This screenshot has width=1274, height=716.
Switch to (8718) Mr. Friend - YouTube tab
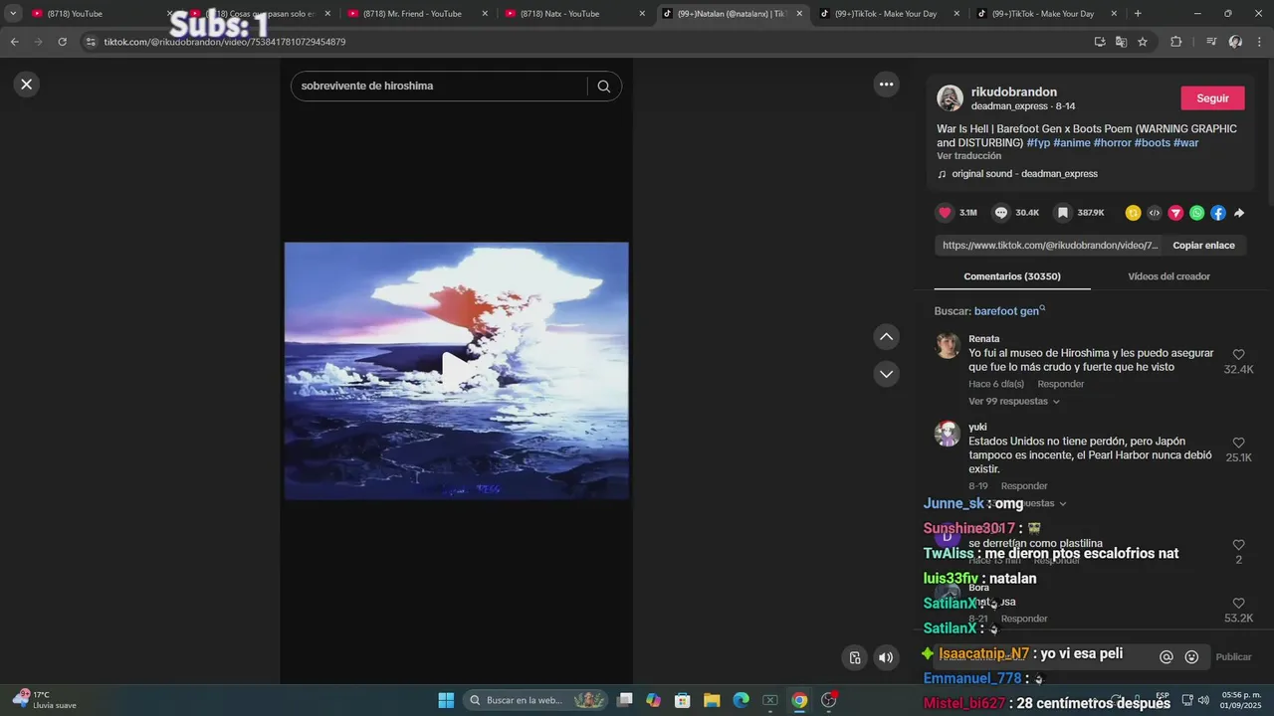(x=417, y=14)
